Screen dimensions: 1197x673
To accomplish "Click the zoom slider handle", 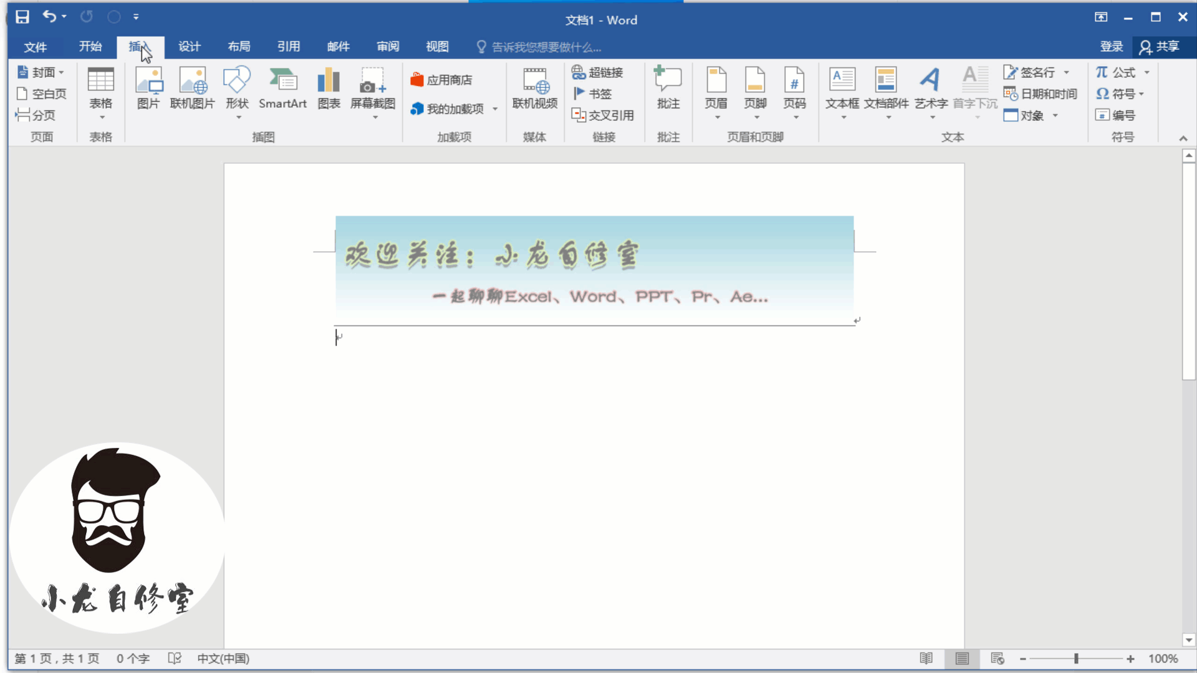I will click(1076, 659).
